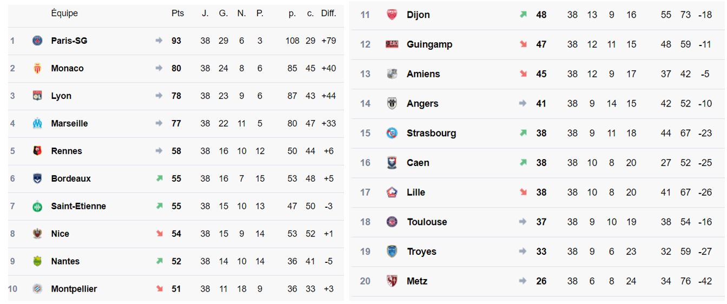Click the Dijon red shield logo

(392, 15)
